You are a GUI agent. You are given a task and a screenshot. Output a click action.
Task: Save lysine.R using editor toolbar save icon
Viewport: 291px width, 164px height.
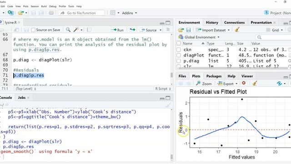[x=26, y=30]
